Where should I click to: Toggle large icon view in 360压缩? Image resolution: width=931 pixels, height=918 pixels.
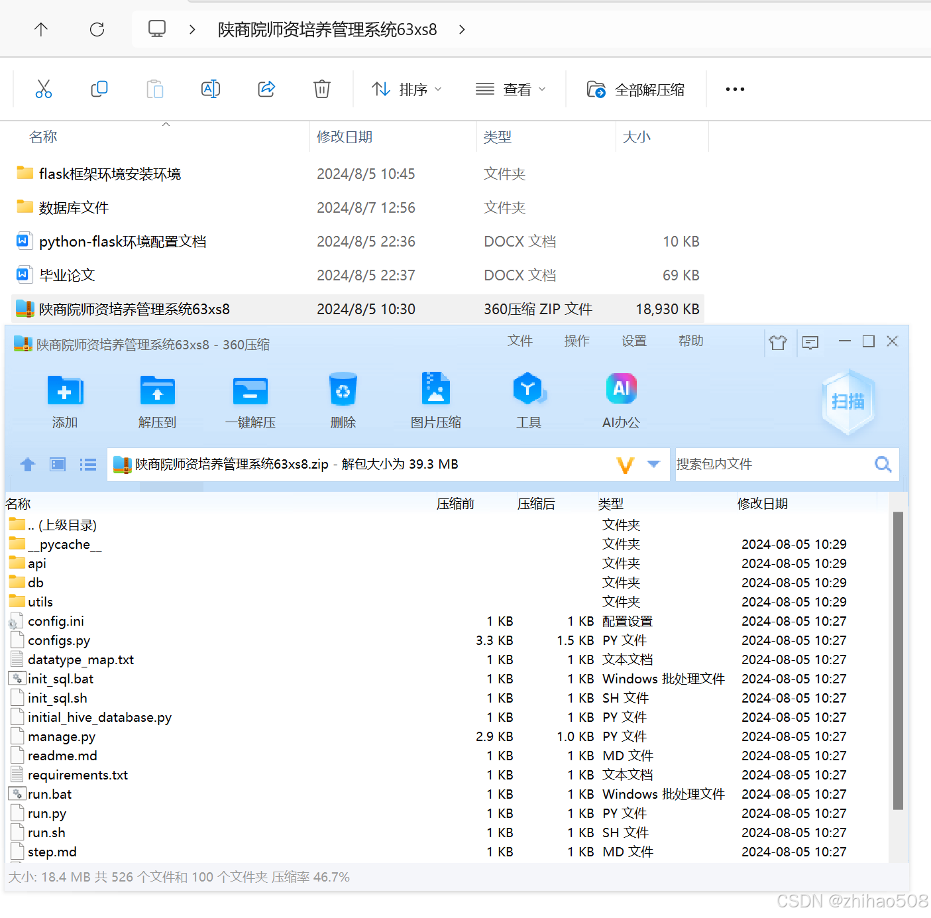[57, 465]
